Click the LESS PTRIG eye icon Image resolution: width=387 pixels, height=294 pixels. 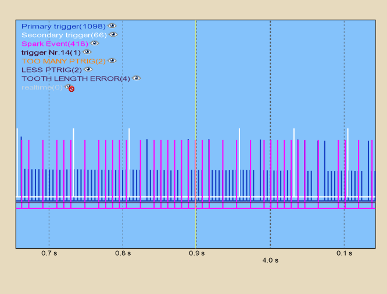pyautogui.click(x=88, y=70)
